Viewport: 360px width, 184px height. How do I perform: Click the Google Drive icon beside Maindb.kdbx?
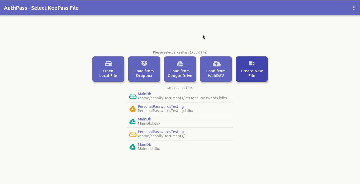pyautogui.click(x=132, y=147)
